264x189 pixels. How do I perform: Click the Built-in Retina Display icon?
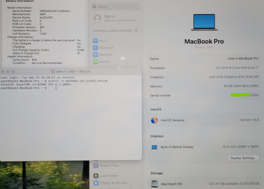(x=154, y=147)
